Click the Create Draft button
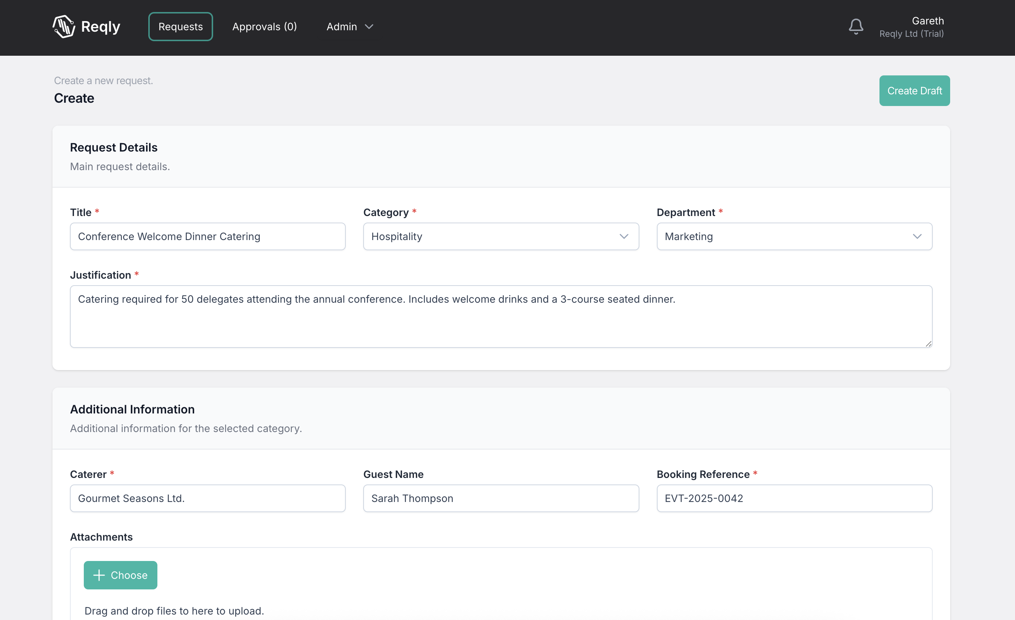 click(914, 91)
